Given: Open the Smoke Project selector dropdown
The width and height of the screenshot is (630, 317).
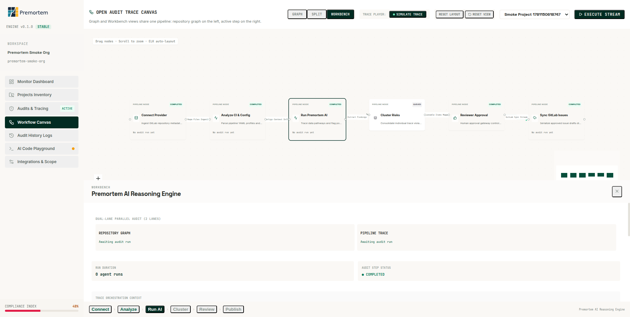Looking at the screenshot, I should coord(534,14).
